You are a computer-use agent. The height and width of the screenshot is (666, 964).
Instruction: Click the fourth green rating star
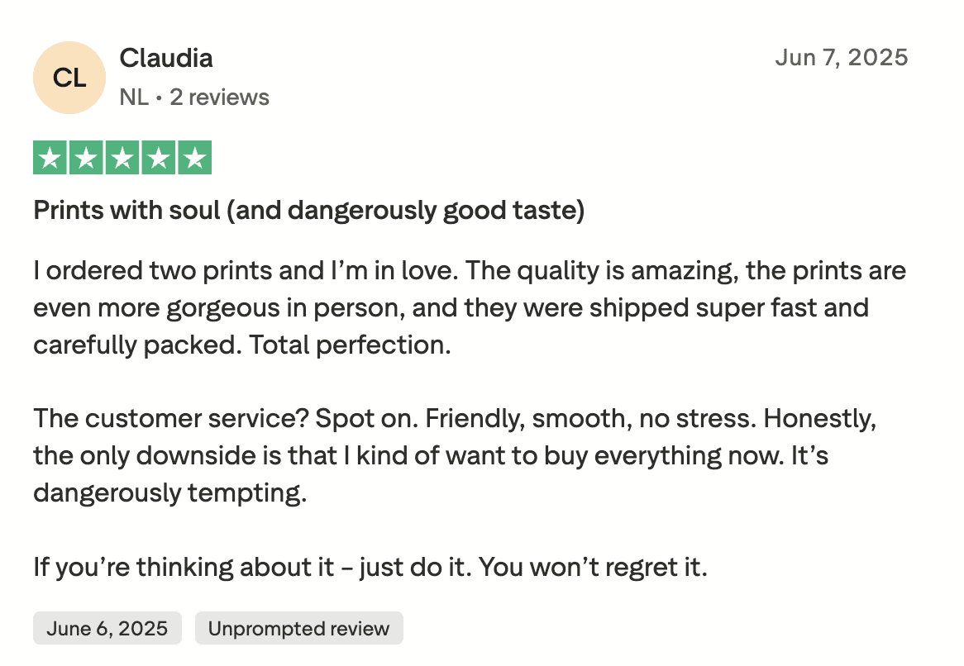(158, 158)
